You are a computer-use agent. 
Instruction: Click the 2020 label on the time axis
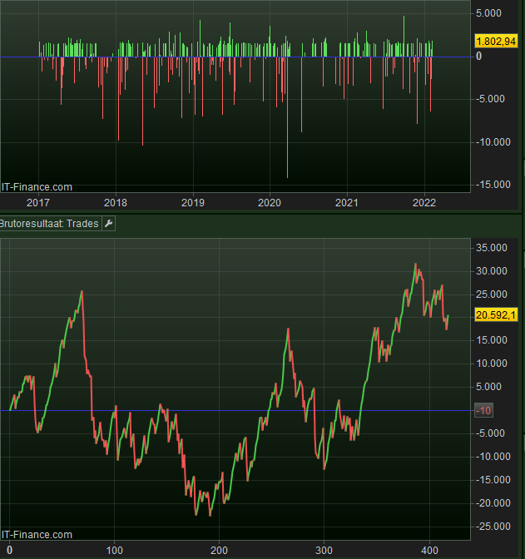coord(270,202)
